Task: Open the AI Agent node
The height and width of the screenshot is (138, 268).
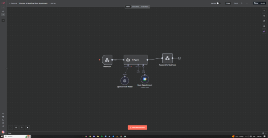Action: (135, 60)
